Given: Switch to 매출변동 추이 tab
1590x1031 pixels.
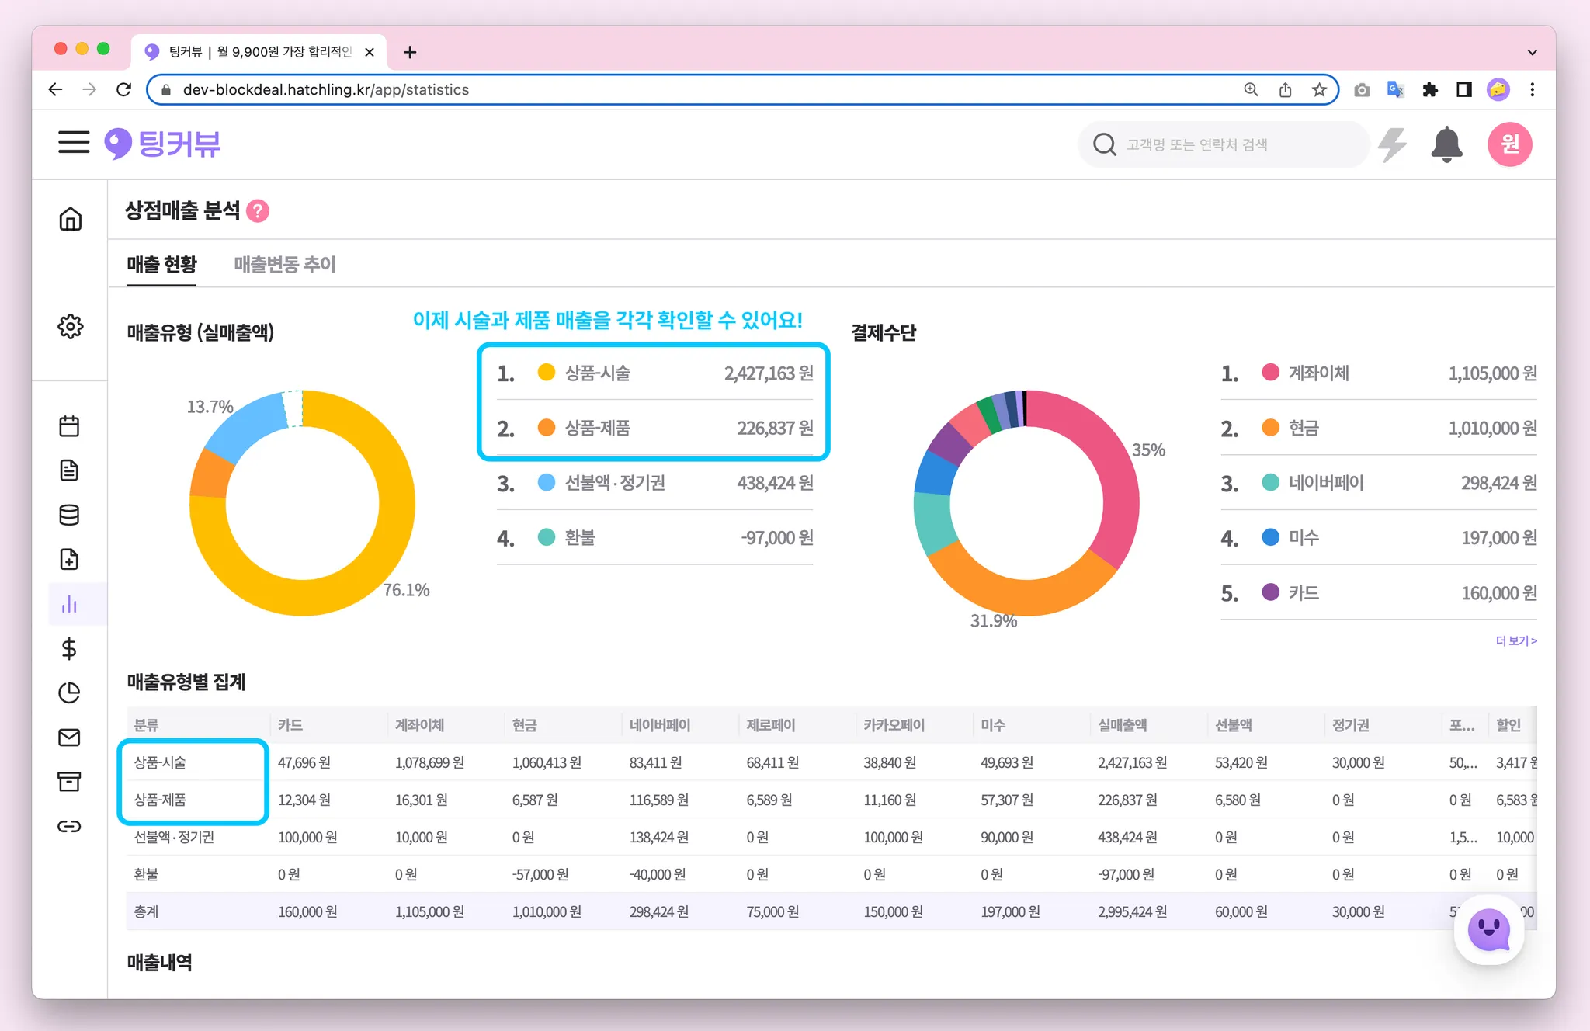Looking at the screenshot, I should pyautogui.click(x=285, y=265).
